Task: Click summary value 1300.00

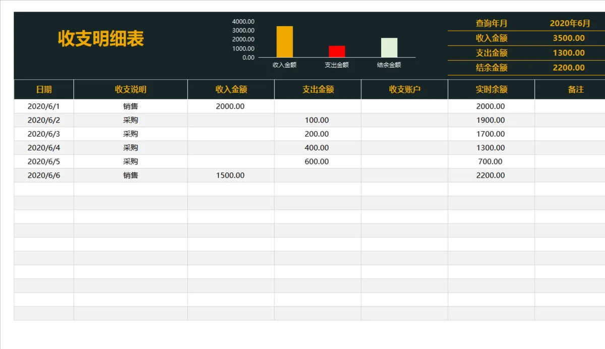Action: pyautogui.click(x=569, y=53)
